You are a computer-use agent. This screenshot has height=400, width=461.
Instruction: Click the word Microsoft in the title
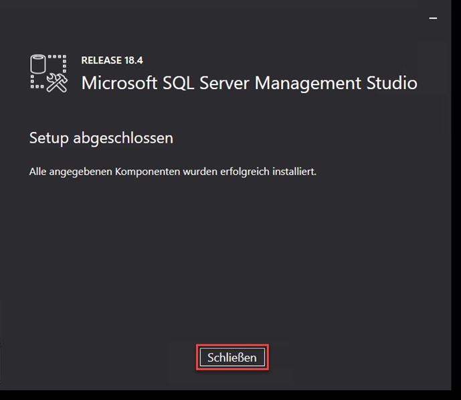click(119, 82)
